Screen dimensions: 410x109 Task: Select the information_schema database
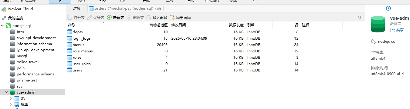click(34, 44)
